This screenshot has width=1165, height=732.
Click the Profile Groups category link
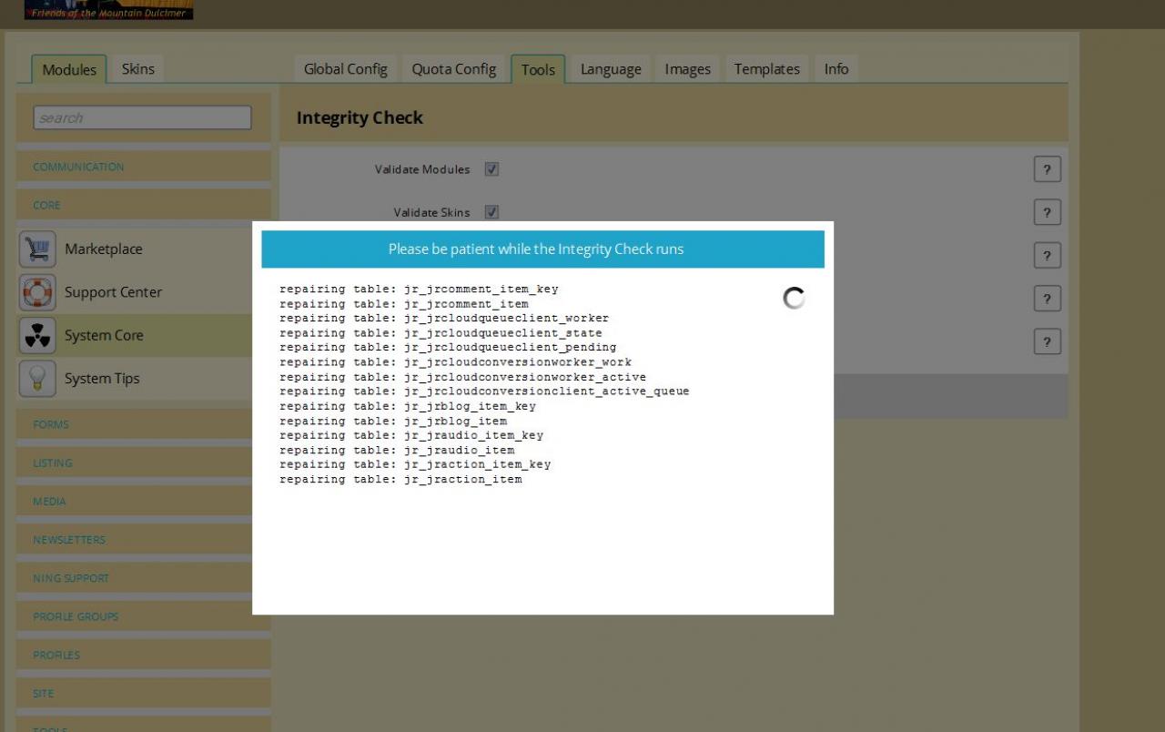76,616
